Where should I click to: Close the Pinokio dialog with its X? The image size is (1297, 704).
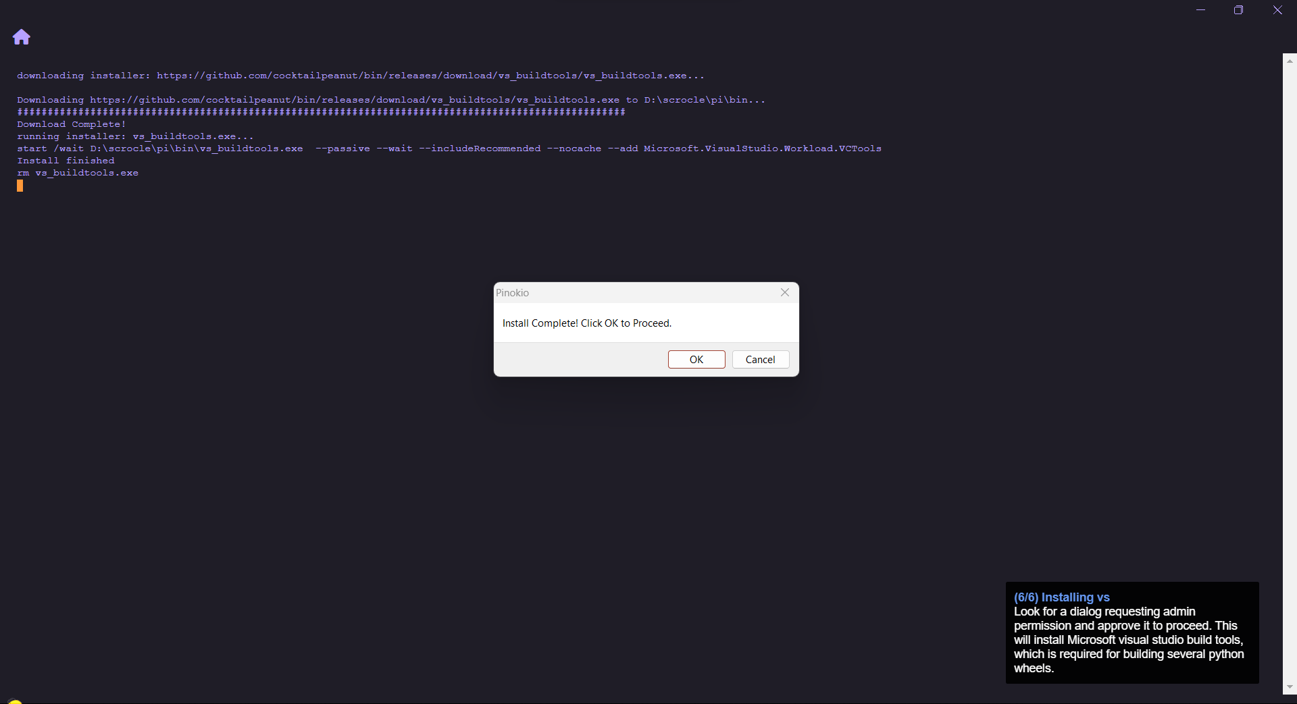click(x=784, y=292)
